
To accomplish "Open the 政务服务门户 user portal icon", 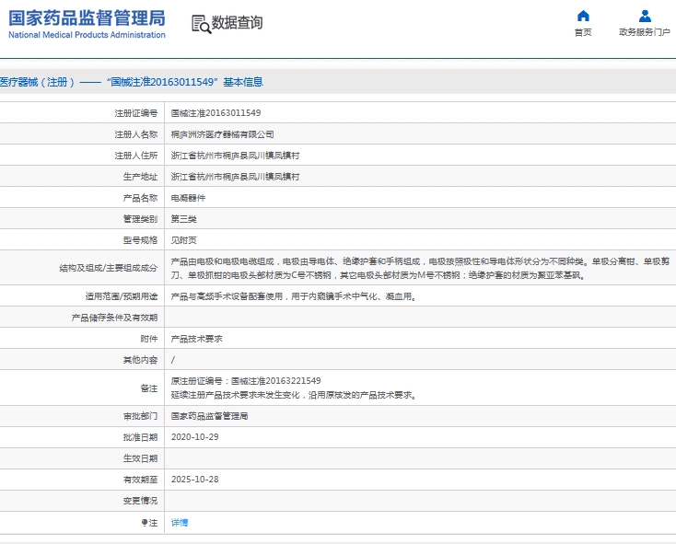I will coord(645,17).
